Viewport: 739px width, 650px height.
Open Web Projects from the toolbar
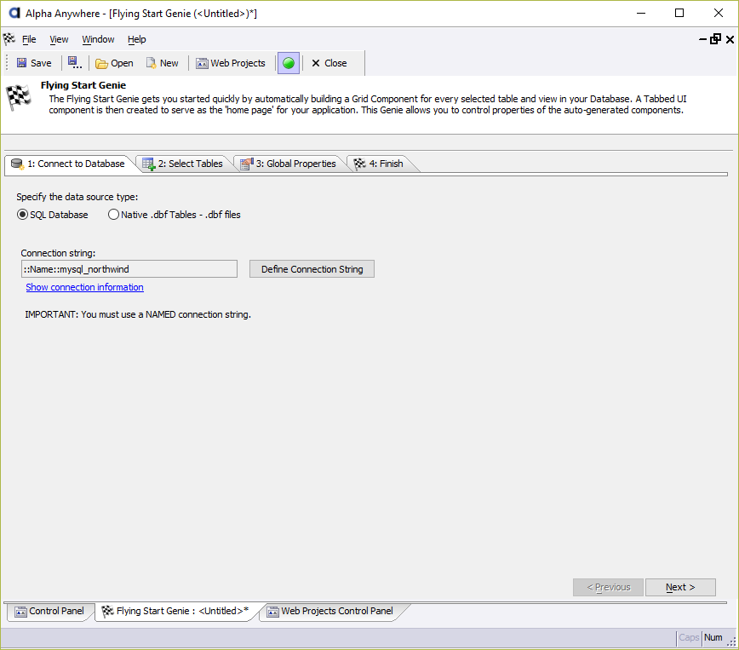(x=231, y=63)
